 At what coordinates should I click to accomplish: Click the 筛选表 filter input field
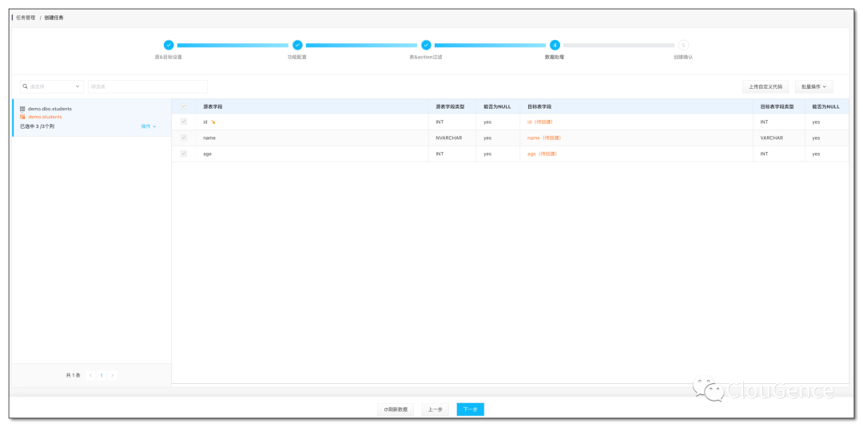(x=148, y=86)
